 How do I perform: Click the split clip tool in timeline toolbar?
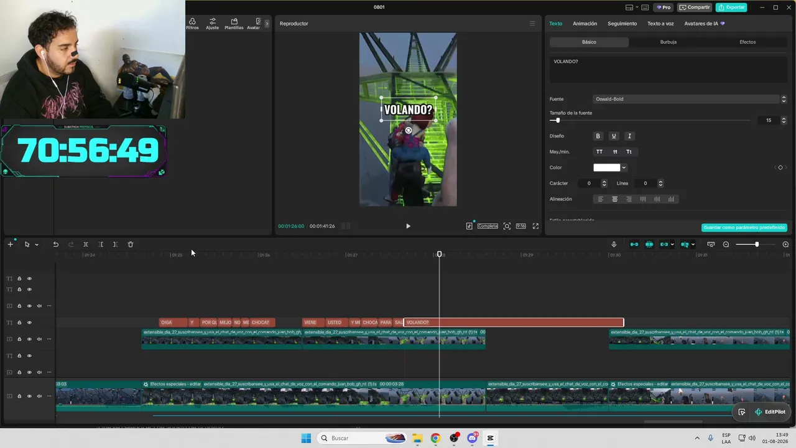[x=86, y=245]
